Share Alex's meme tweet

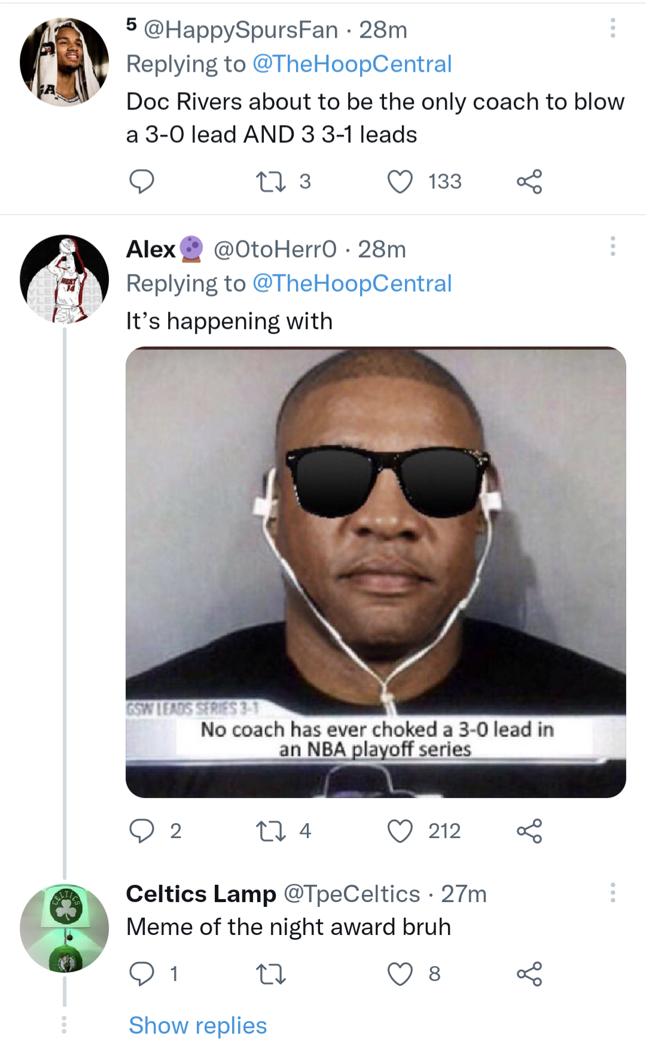click(x=531, y=830)
